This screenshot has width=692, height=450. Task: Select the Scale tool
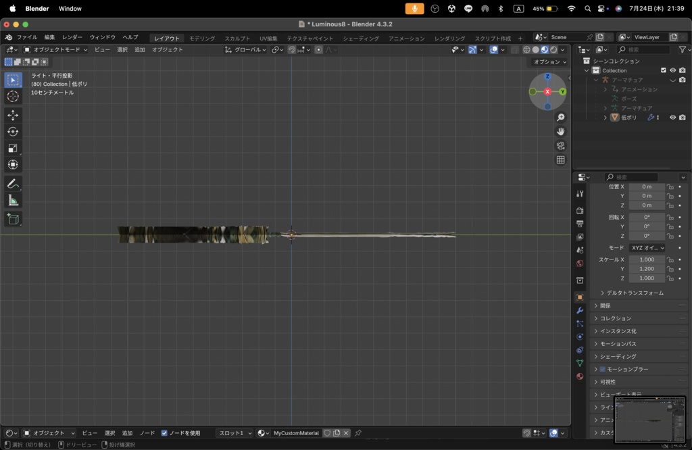coord(13,148)
